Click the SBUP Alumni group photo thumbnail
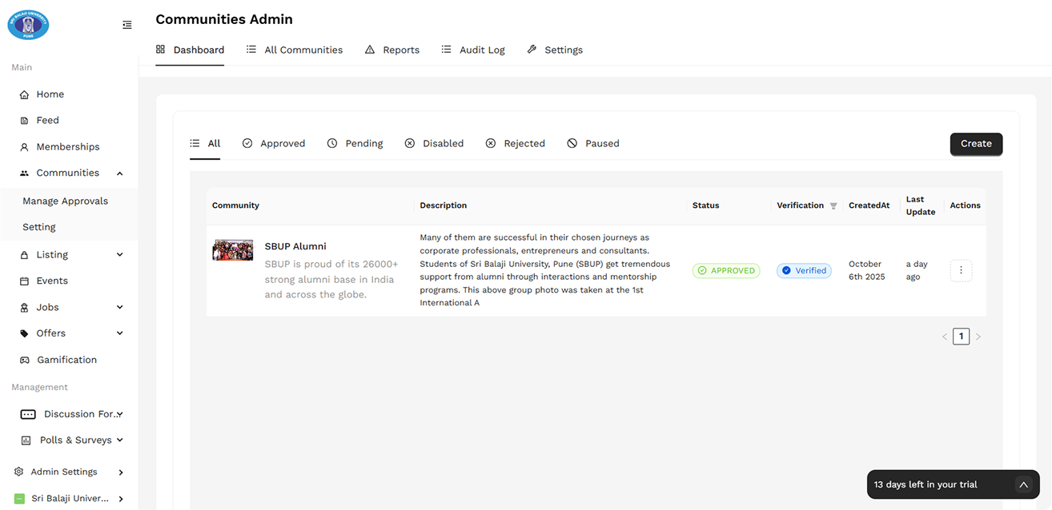Image resolution: width=1052 pixels, height=510 pixels. (x=233, y=250)
